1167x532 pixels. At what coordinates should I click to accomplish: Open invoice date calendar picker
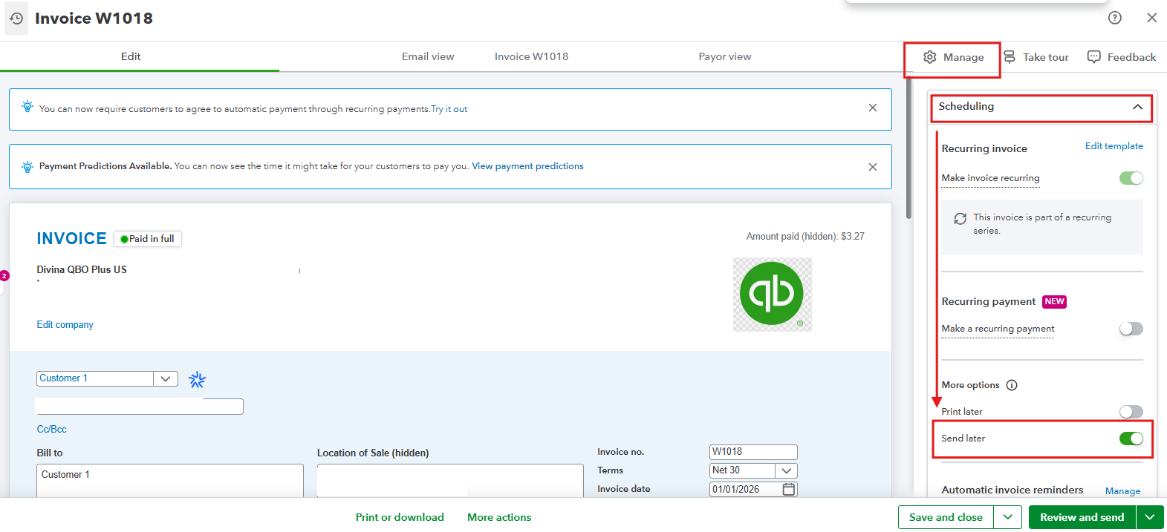tap(789, 489)
